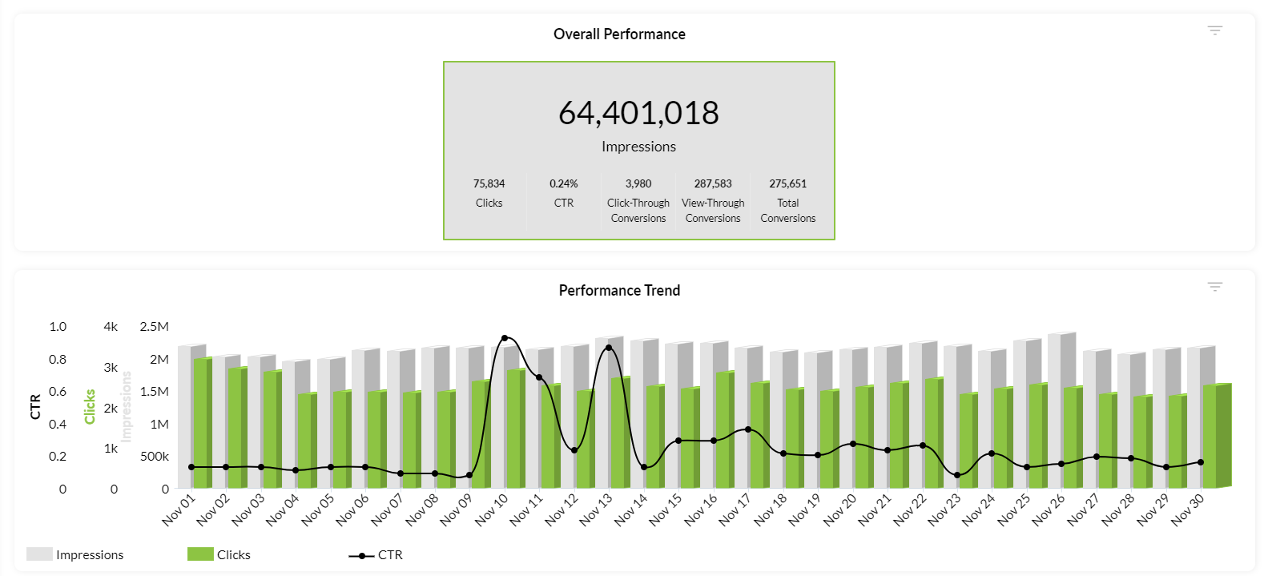This screenshot has width=1264, height=576.
Task: Click the CTR data point on Nov 13
Action: [x=609, y=348]
